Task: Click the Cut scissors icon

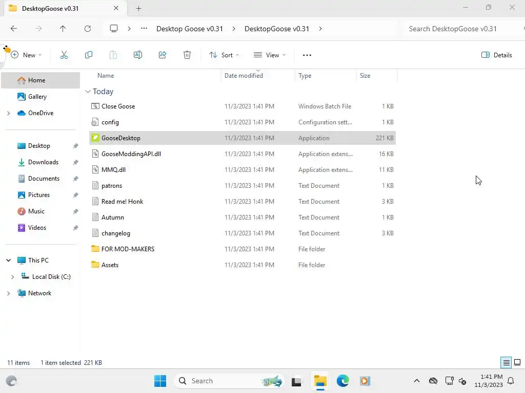Action: point(64,55)
